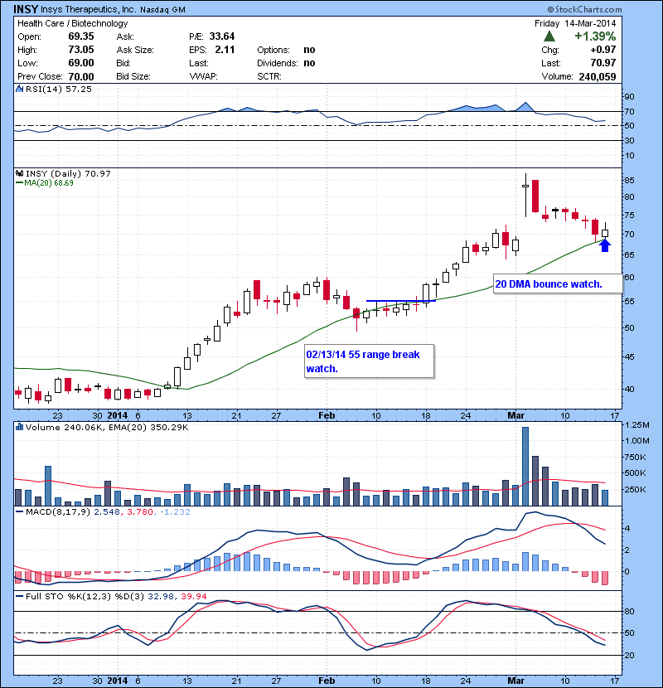Click the RSI(14) indicator icon

19,89
